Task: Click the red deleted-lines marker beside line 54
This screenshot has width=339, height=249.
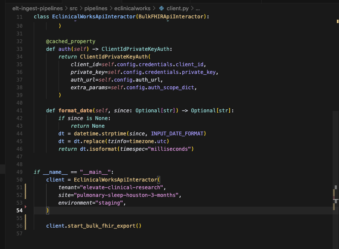Action: [x=26, y=207]
